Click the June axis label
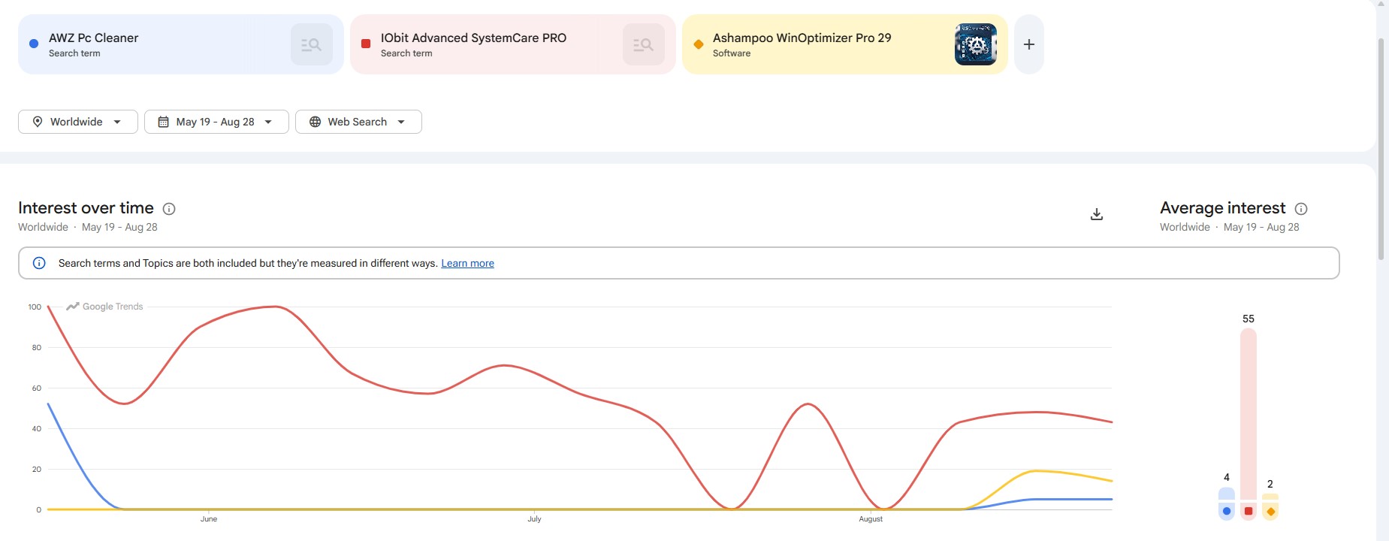Screen dimensions: 1389x541 [x=209, y=519]
